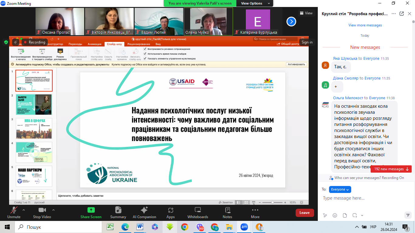415x233 pixels.
Task: Open the meeting Notes icon
Action: point(227,210)
